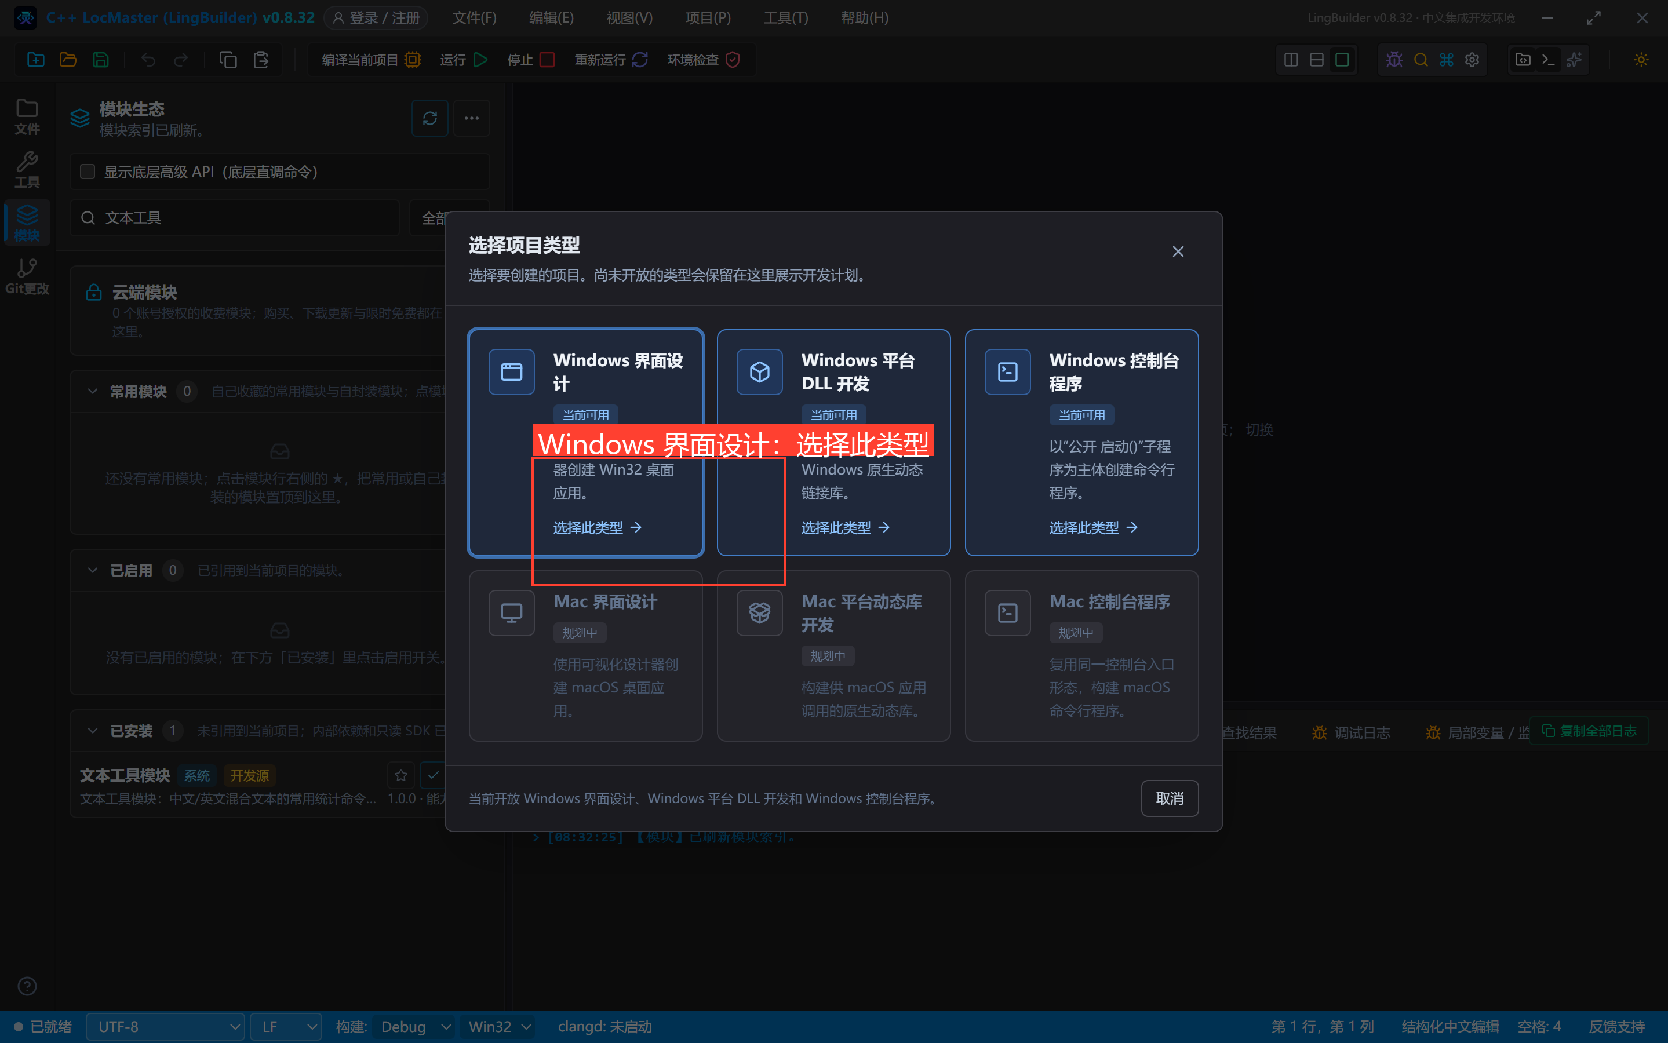
Task: Click the search magnifier toolbar icon
Action: [x=1421, y=60]
